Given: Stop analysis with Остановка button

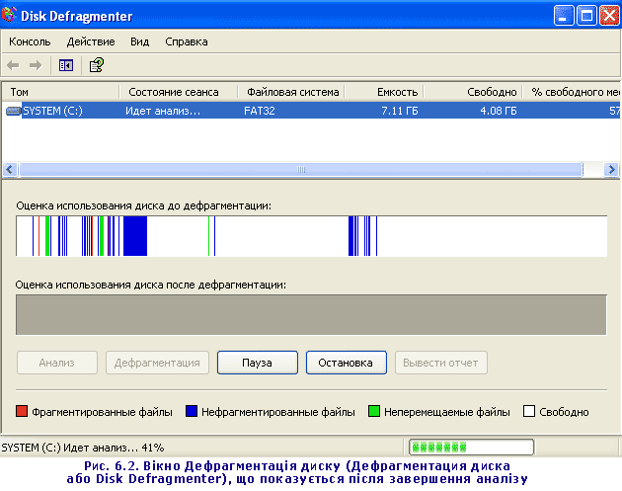Looking at the screenshot, I should coord(347,363).
